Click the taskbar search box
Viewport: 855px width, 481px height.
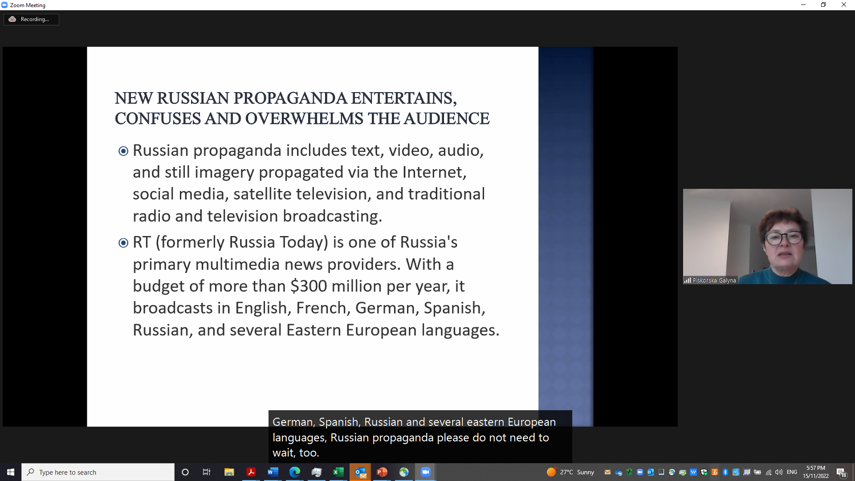[x=98, y=472]
